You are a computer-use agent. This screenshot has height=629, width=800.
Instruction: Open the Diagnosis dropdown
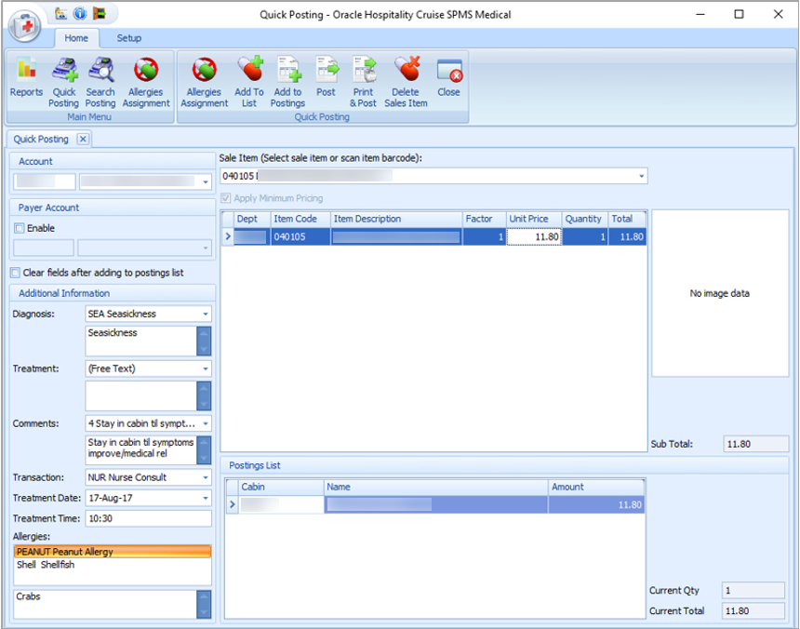pos(207,314)
